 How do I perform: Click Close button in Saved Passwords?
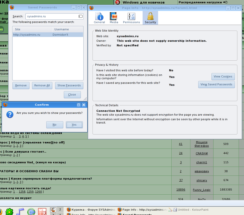pyautogui.click(x=72, y=95)
